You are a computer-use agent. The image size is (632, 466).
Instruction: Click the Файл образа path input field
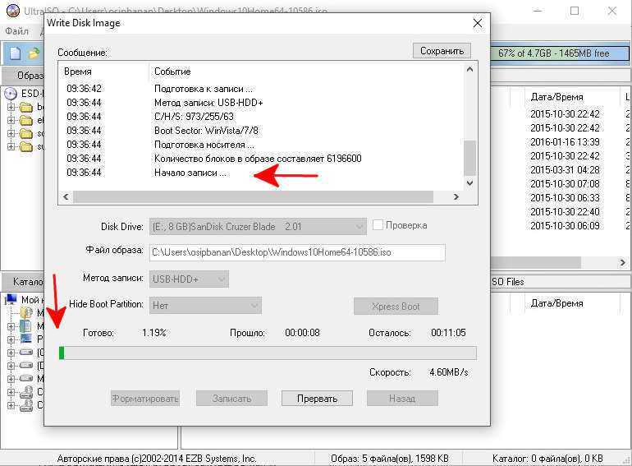tap(297, 252)
